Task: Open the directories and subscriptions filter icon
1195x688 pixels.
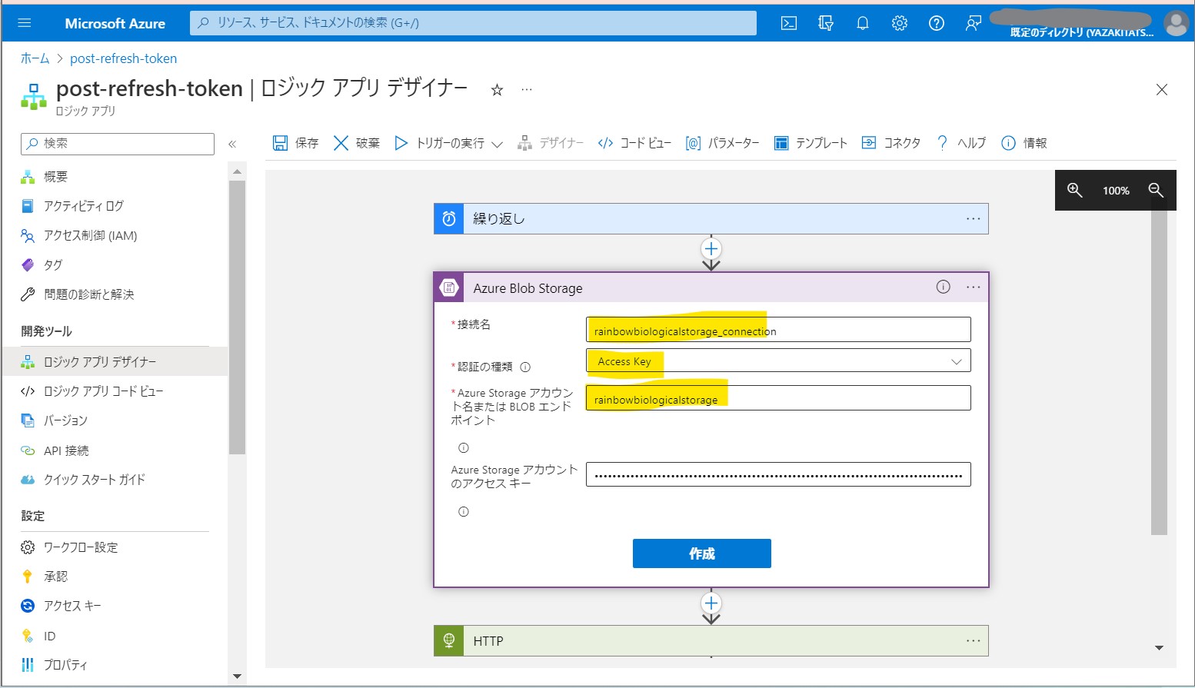Action: (826, 23)
